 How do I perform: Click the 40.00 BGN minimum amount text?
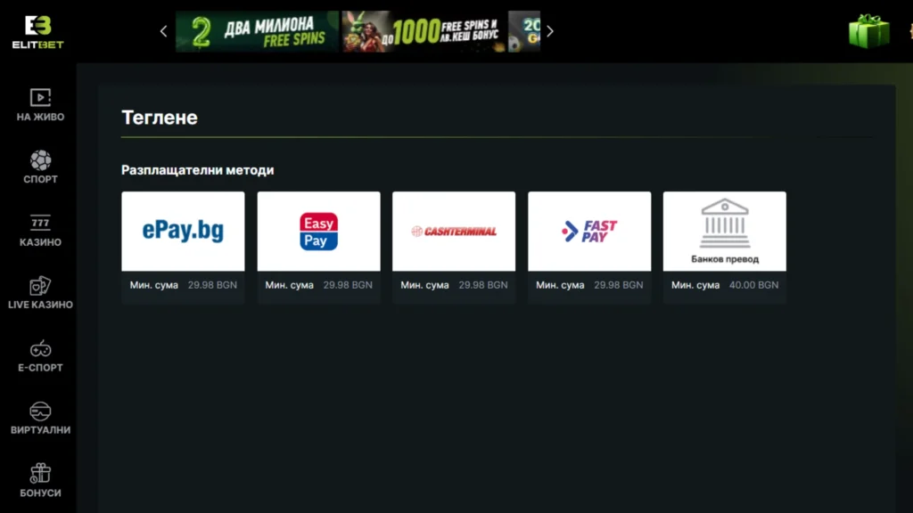[753, 285]
